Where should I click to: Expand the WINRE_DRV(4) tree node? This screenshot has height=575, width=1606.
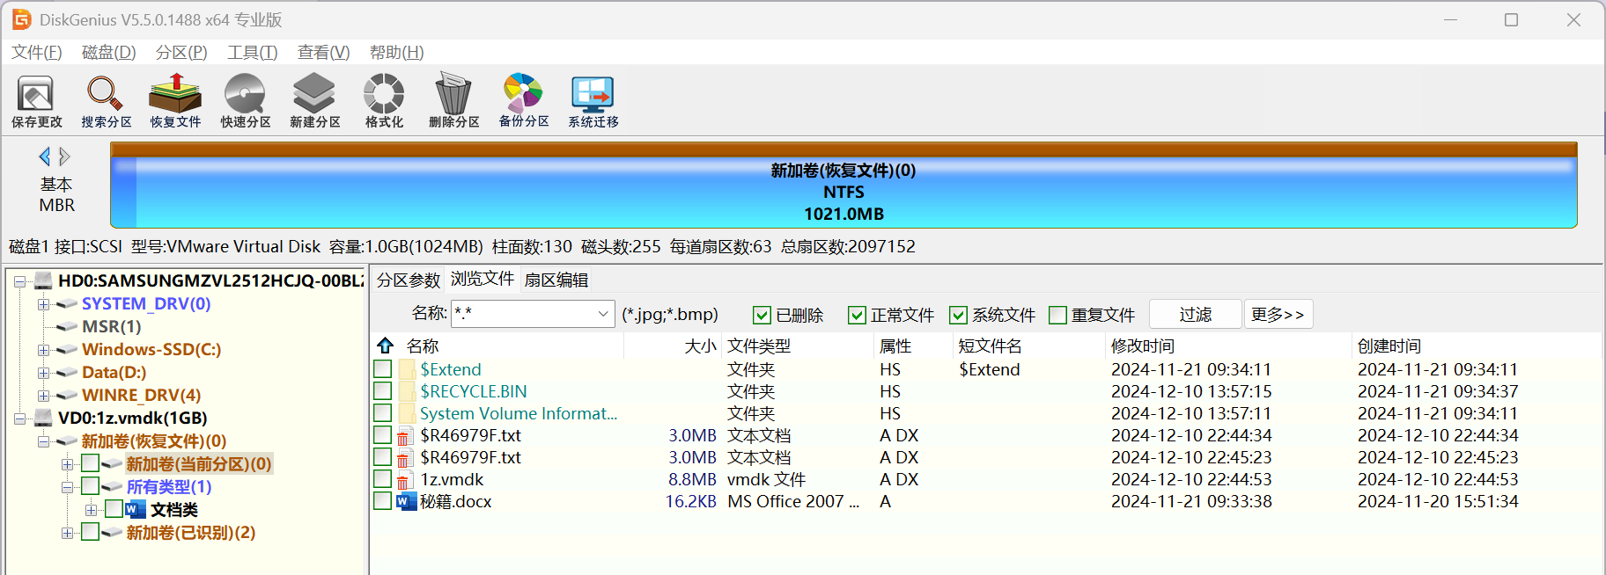pyautogui.click(x=43, y=396)
